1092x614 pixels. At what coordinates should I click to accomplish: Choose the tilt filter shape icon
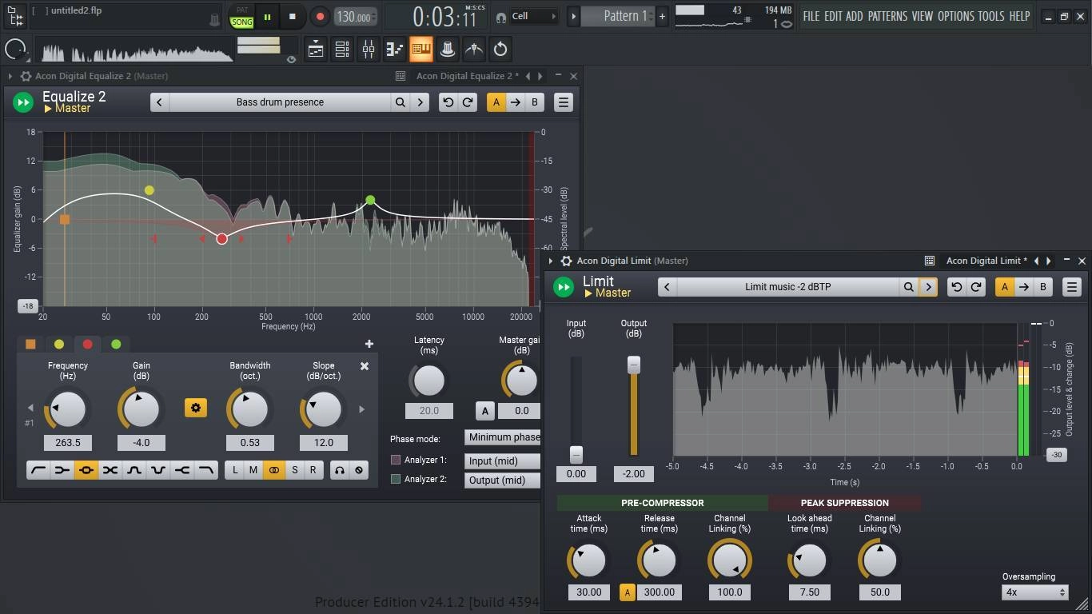pos(110,470)
